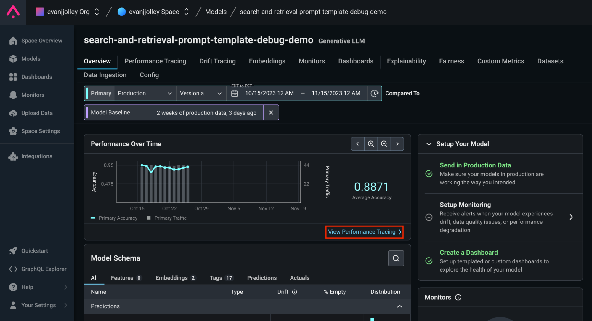The height and width of the screenshot is (321, 592).
Task: Click the Arize AI home icon
Action: [x=13, y=12]
